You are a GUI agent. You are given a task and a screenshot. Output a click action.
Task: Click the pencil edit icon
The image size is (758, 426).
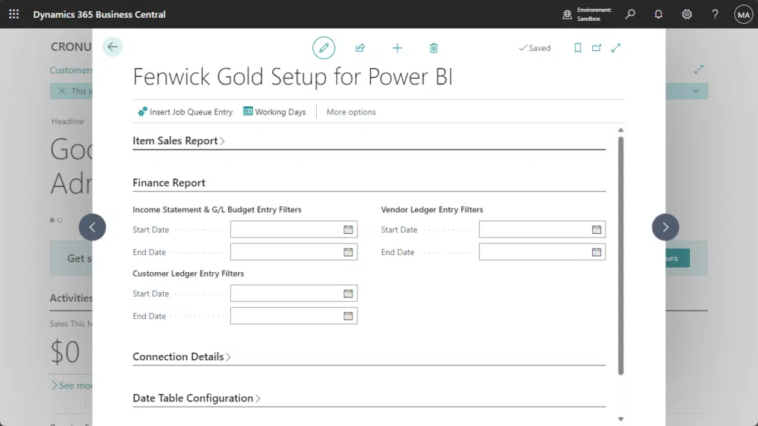point(323,48)
